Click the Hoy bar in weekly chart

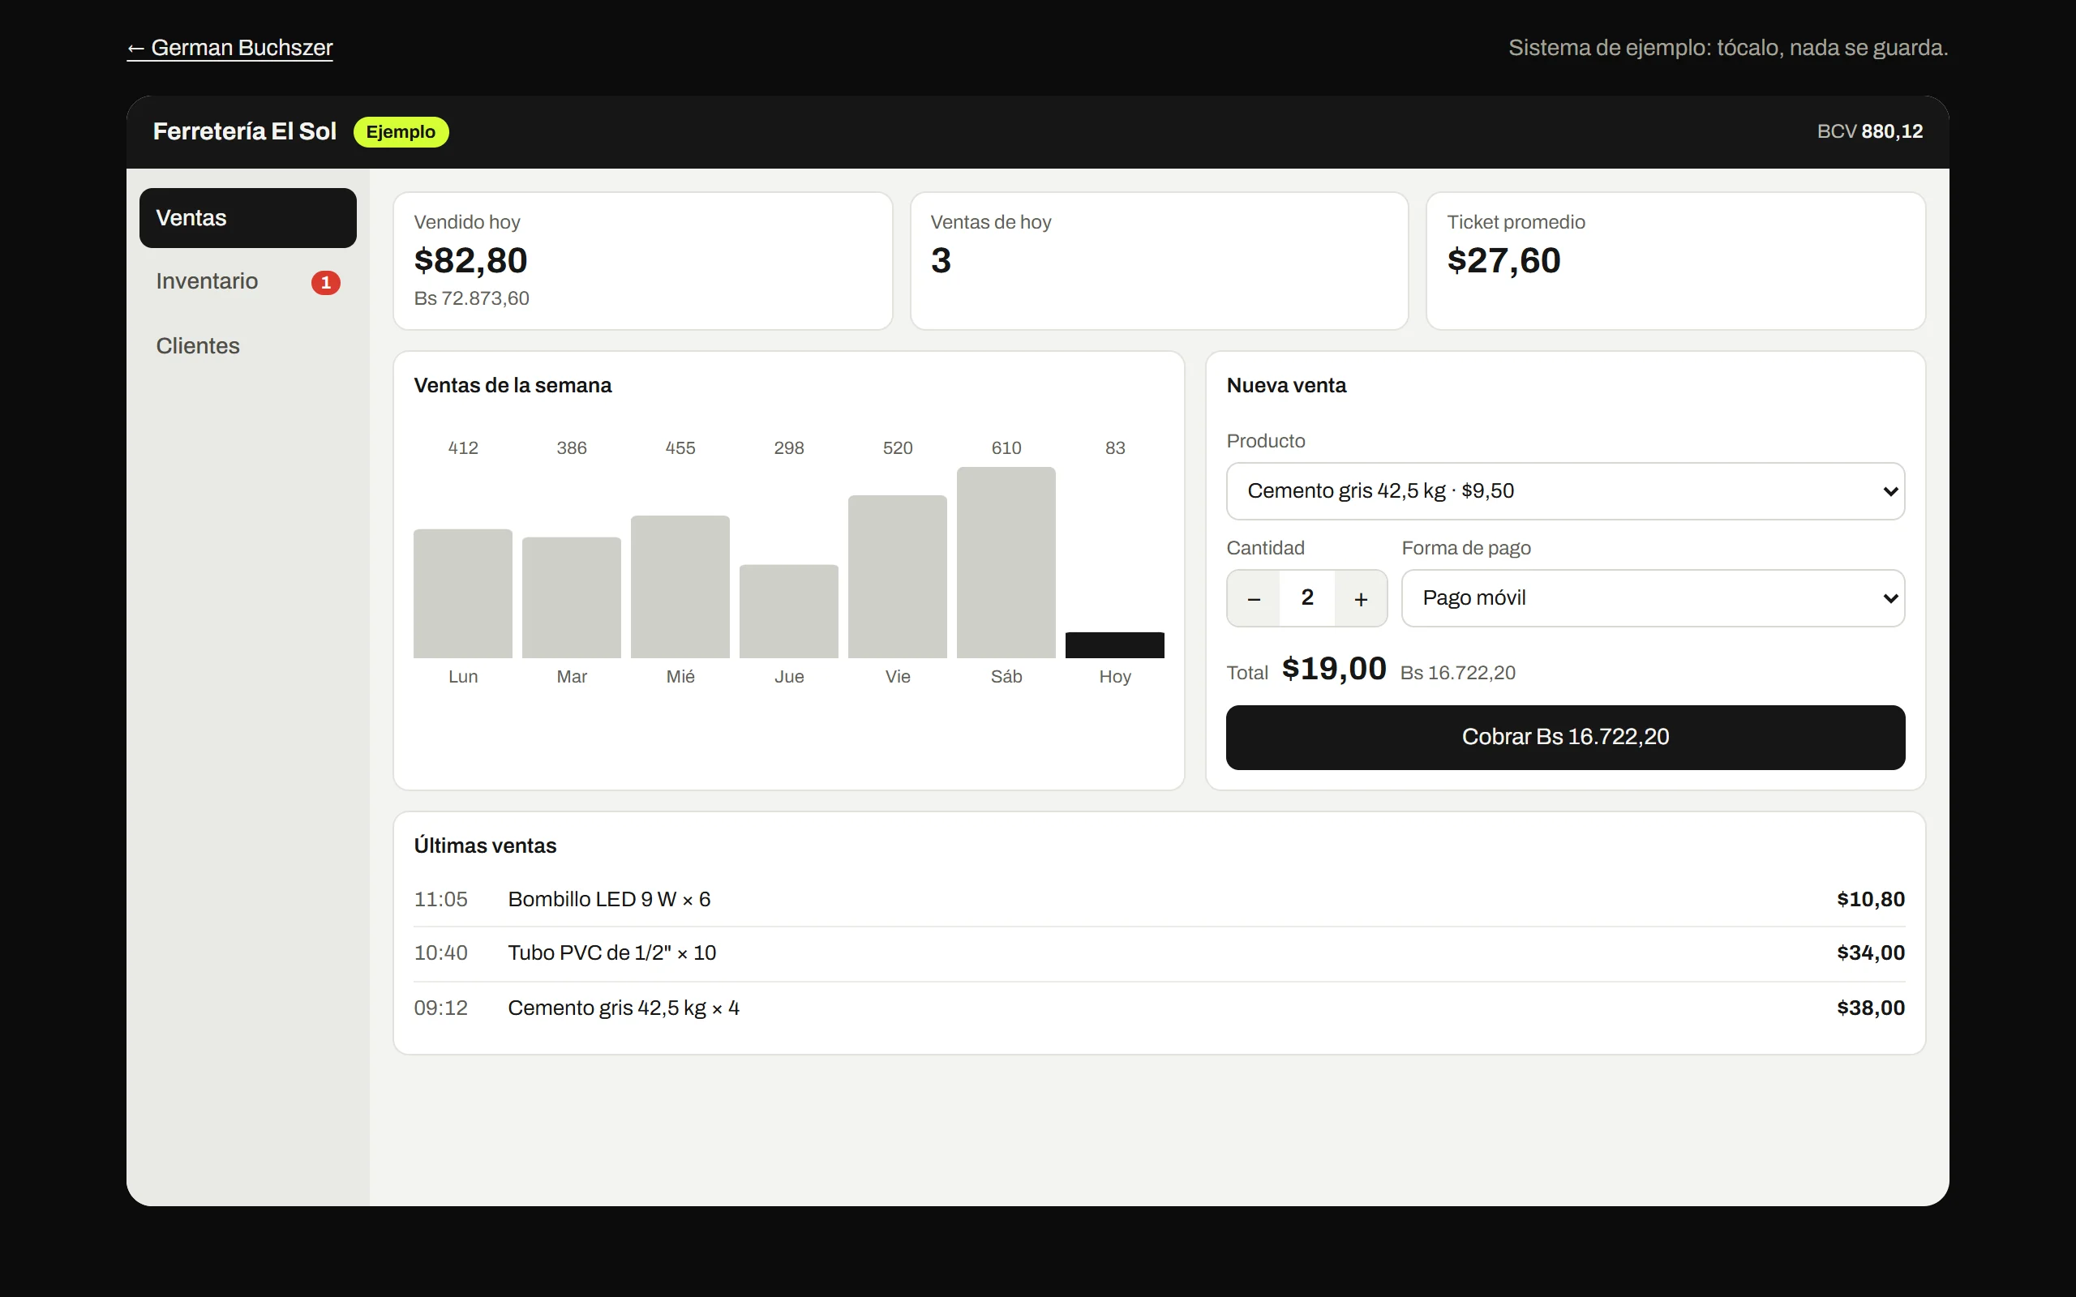(1114, 645)
